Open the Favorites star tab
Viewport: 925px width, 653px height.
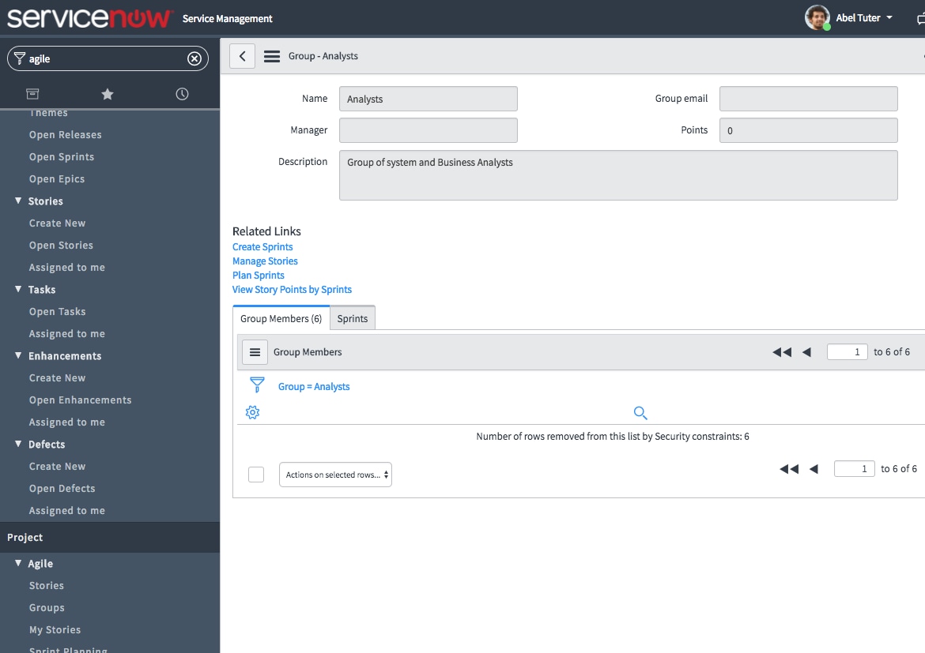pos(108,94)
